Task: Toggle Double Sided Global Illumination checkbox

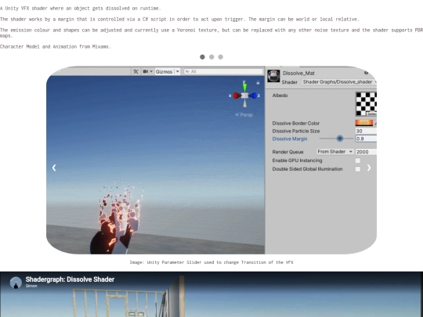Action: (358, 169)
